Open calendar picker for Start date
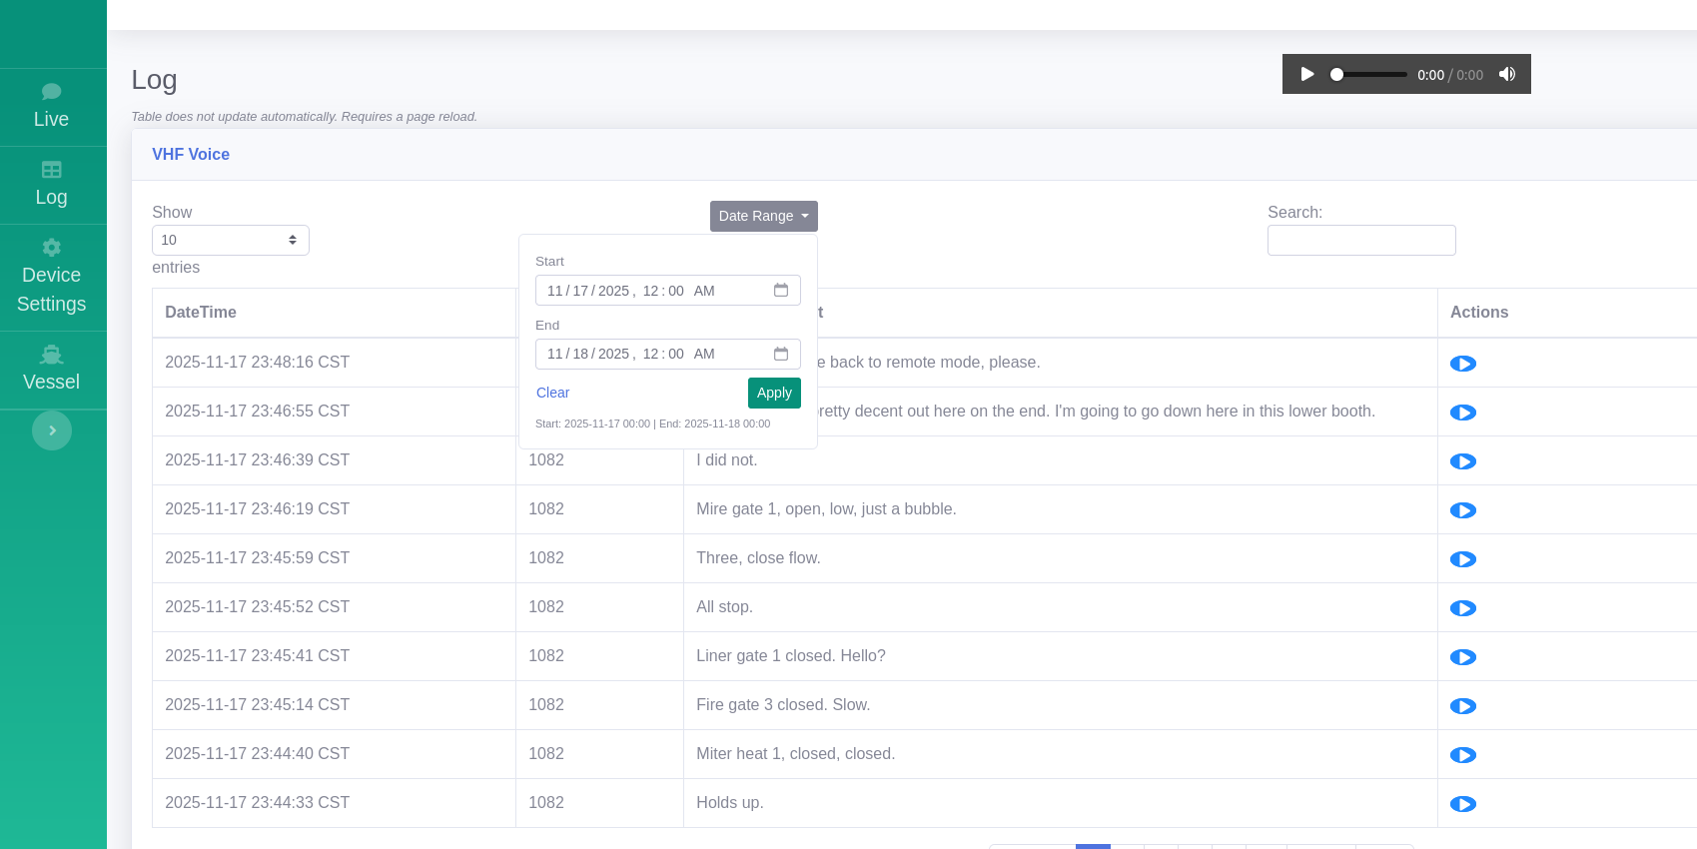This screenshot has height=849, width=1697. pos(781,291)
